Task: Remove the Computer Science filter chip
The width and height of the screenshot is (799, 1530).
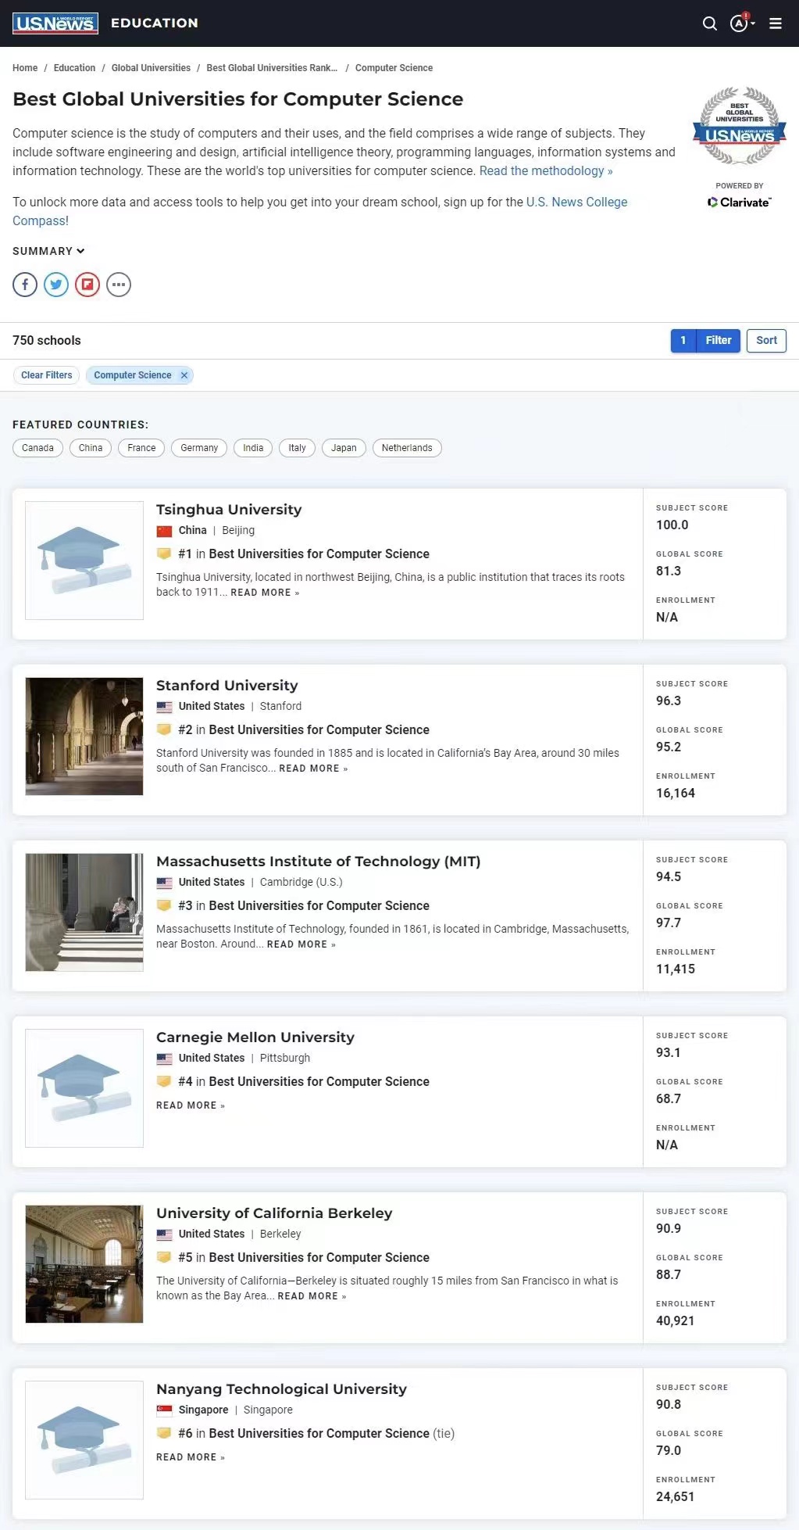Action: 184,375
